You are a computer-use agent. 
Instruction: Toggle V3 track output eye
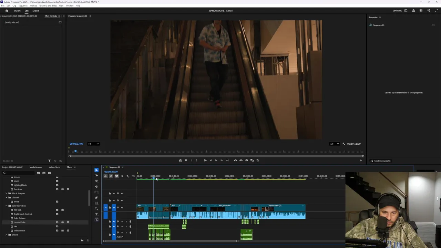pos(122,193)
